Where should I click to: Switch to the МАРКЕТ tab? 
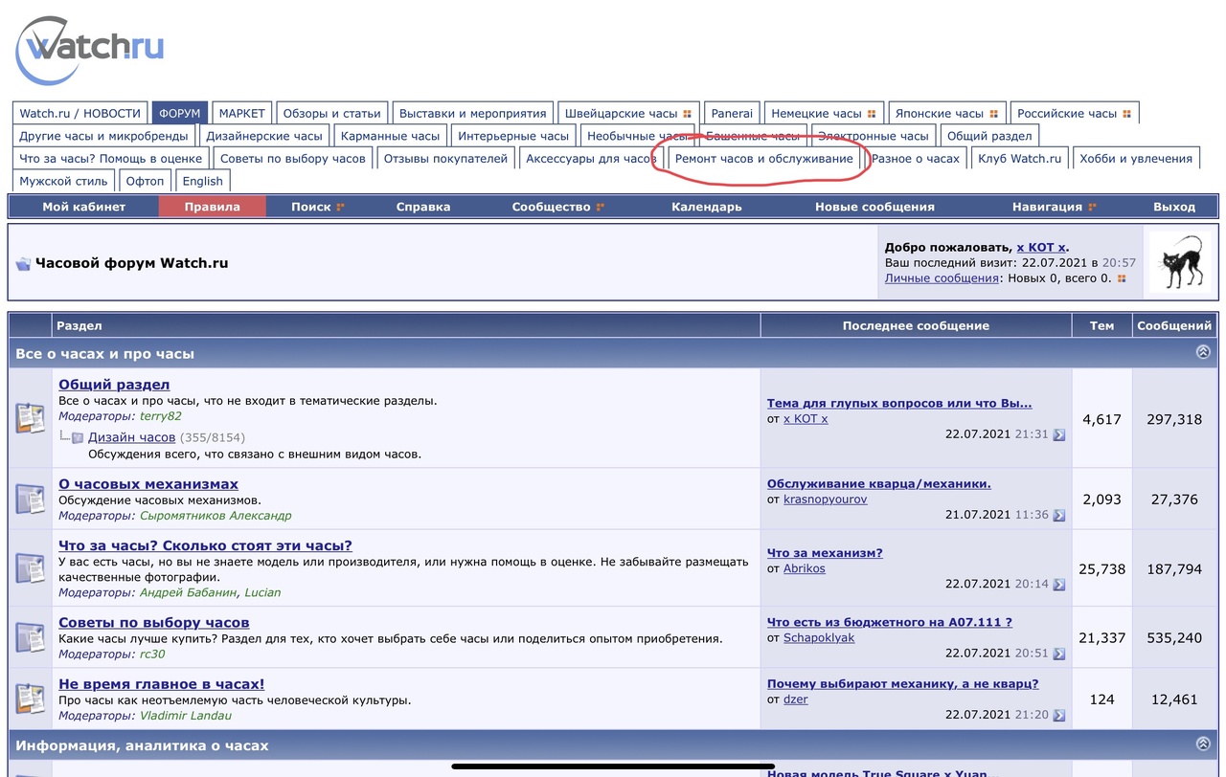[241, 113]
